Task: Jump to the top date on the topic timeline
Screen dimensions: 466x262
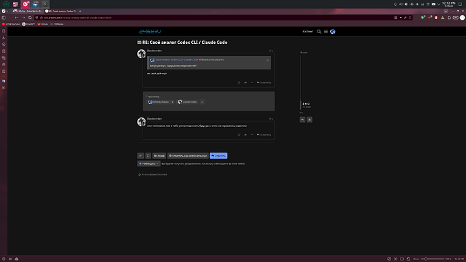Action: [x=303, y=53]
